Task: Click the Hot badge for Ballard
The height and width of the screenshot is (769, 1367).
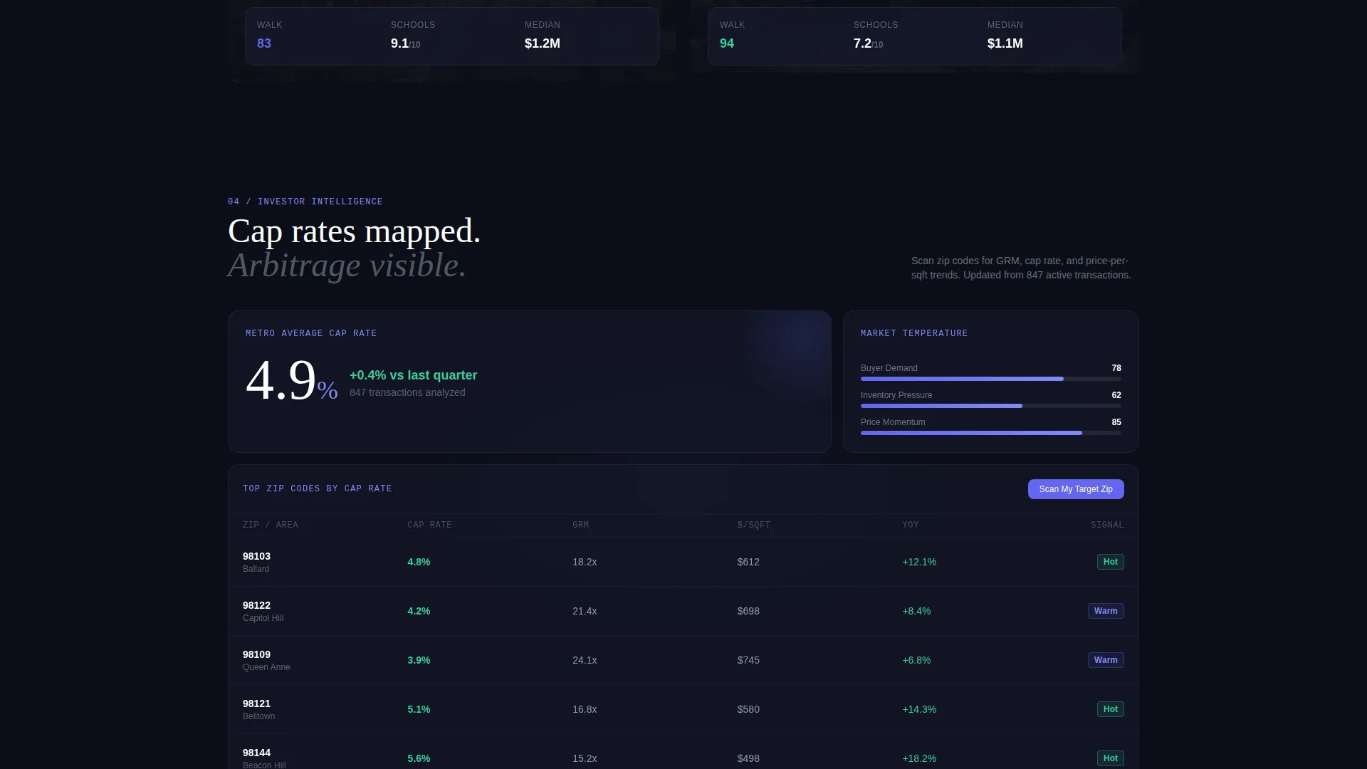Action: (1110, 562)
